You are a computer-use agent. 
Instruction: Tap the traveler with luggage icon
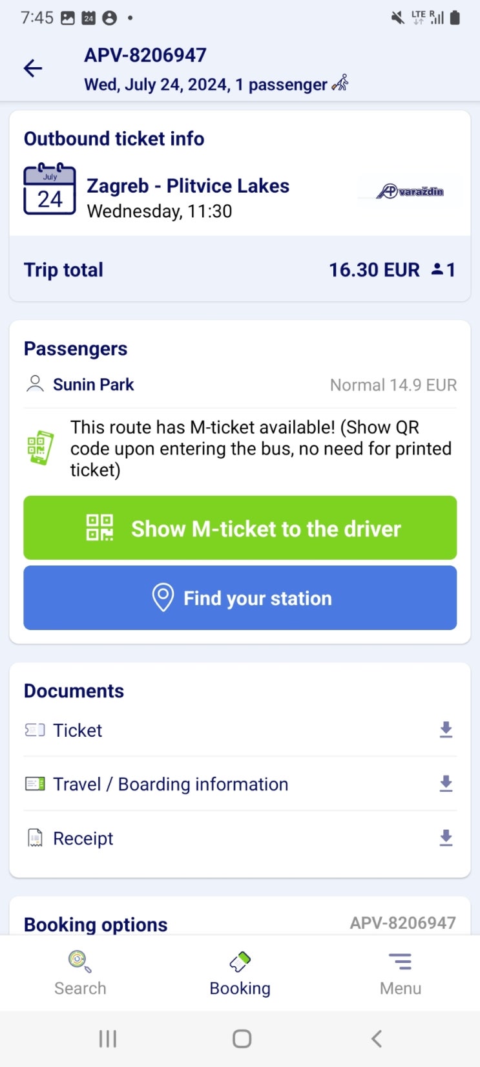[x=340, y=83]
